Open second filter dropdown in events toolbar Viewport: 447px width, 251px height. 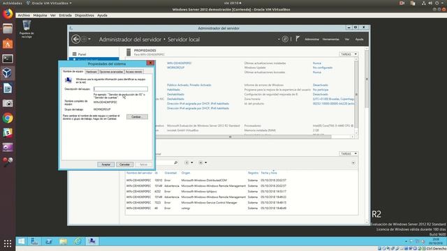pyautogui.click(x=203, y=162)
